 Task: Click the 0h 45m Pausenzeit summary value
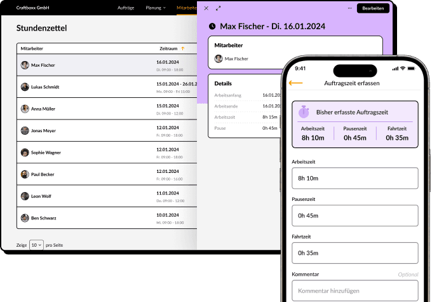[355, 137]
